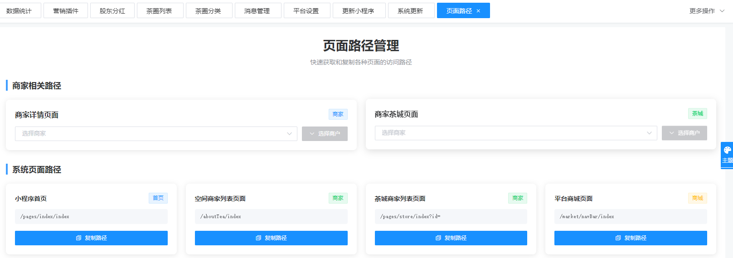This screenshot has height=258, width=733.
Task: Close the 页面路径 tab with its X icon
Action: [x=478, y=11]
